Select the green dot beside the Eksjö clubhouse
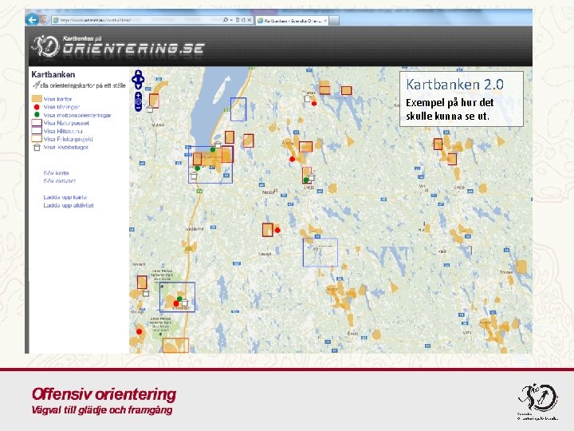 (305, 180)
